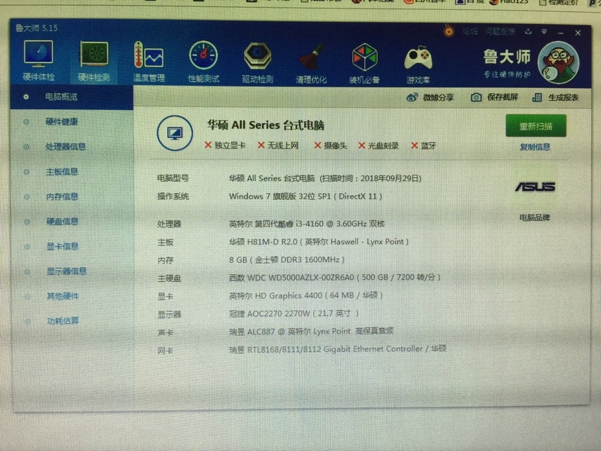Click the WDC WD5000AZLX hard disk value
Screen dimensions: 601x451
334,277
